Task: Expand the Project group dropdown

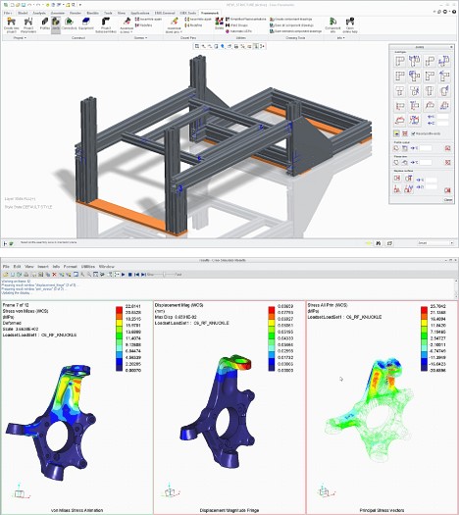Action: point(20,38)
